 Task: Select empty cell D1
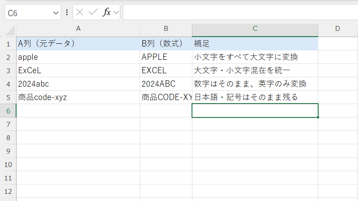click(338, 43)
